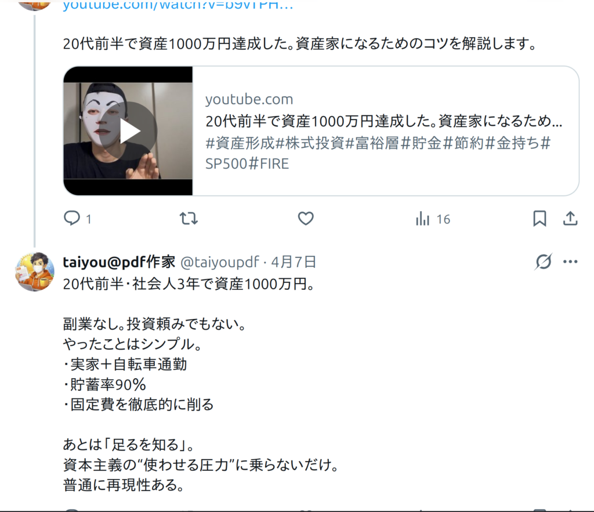Click the tweet text 資産家になるためのコツを解説します
Viewport: 594px width, 512px height.
(x=416, y=44)
